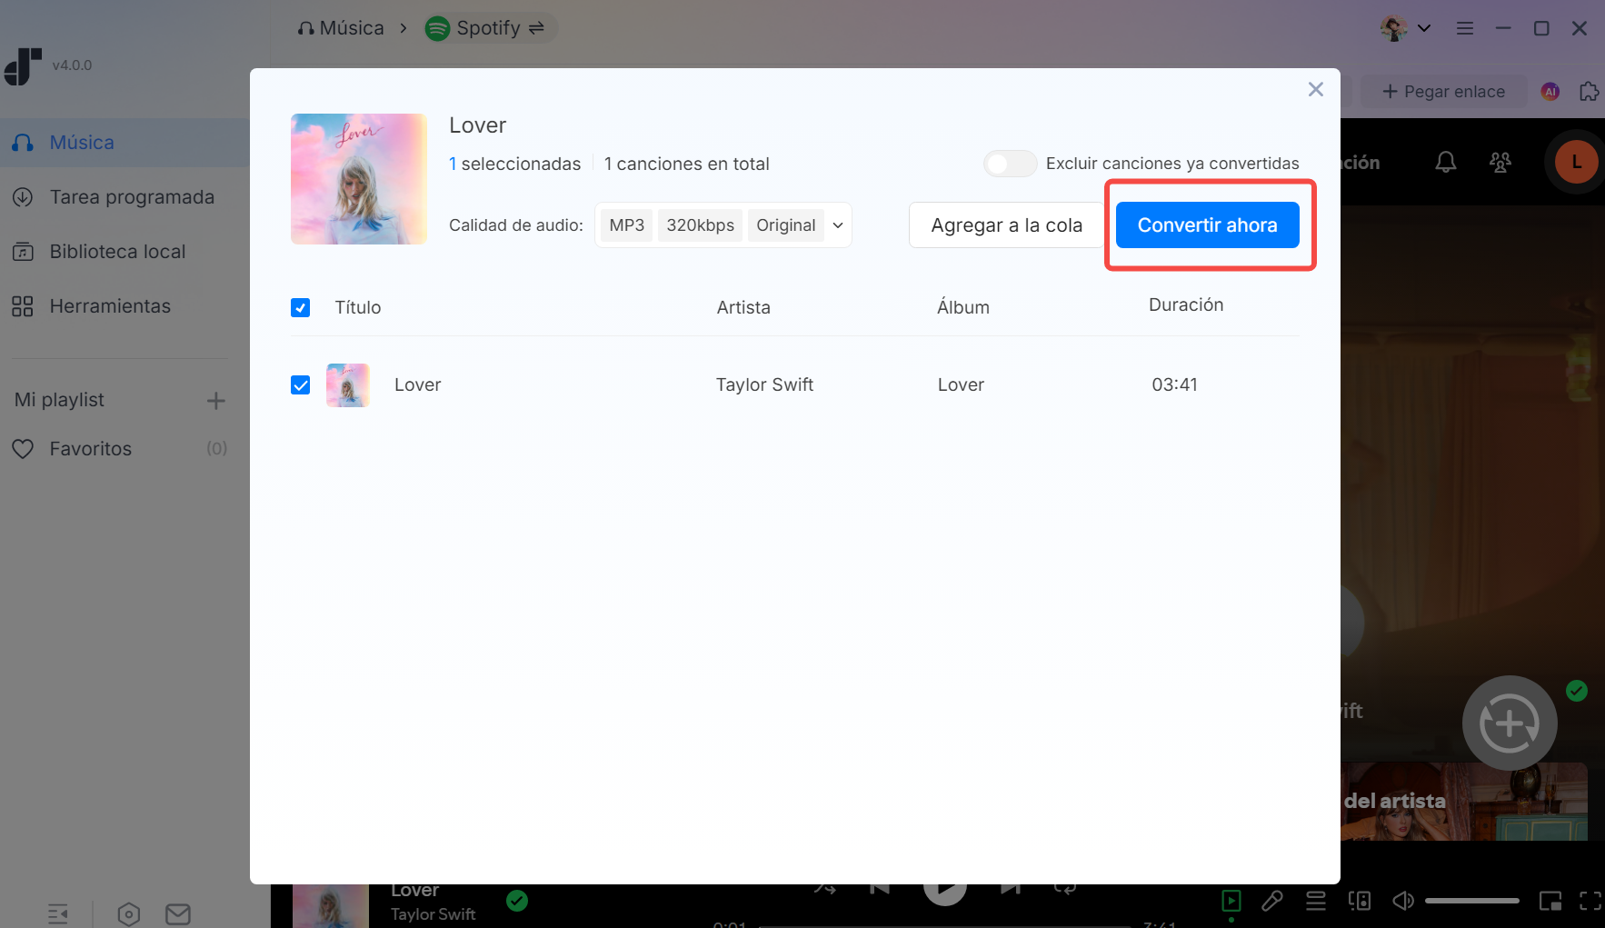The image size is (1605, 928).
Task: Click the volume speaker icon
Action: point(1403,901)
